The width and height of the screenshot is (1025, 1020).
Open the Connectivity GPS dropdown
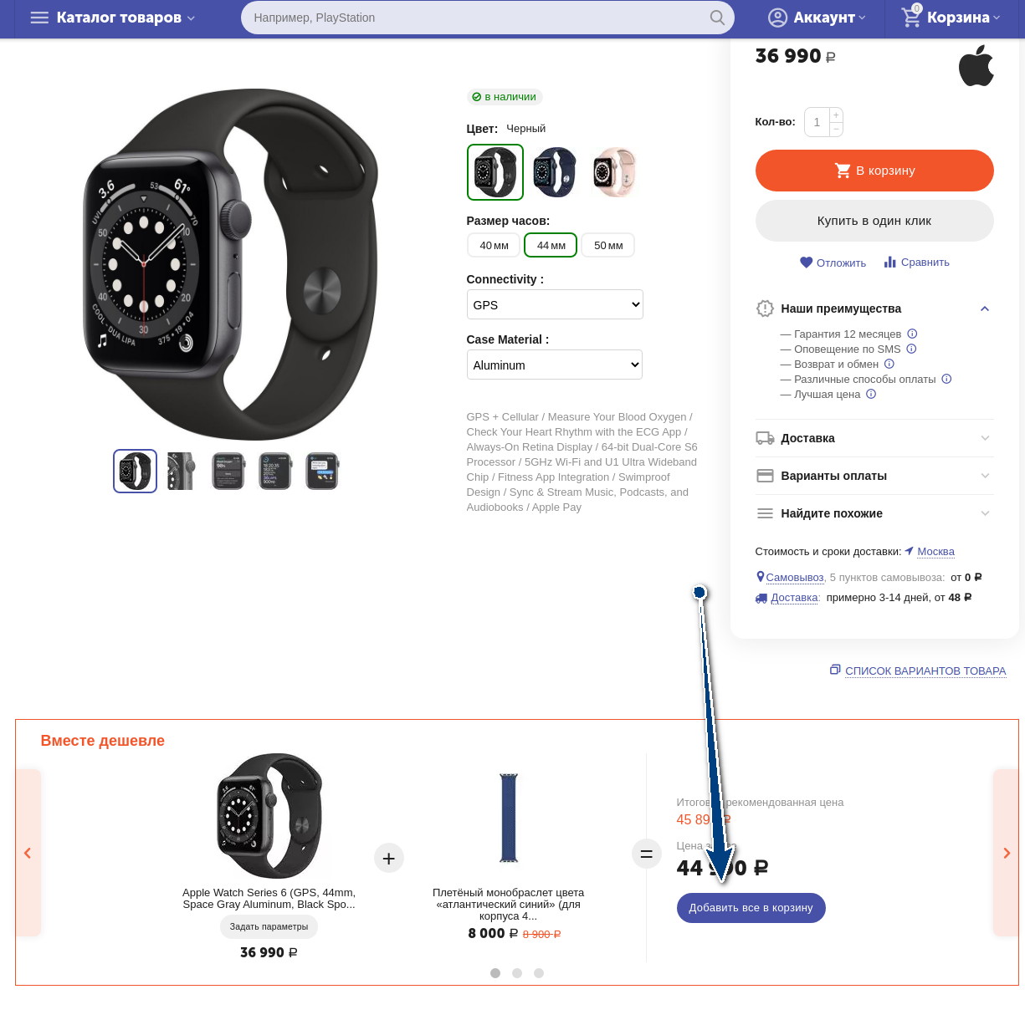click(555, 304)
